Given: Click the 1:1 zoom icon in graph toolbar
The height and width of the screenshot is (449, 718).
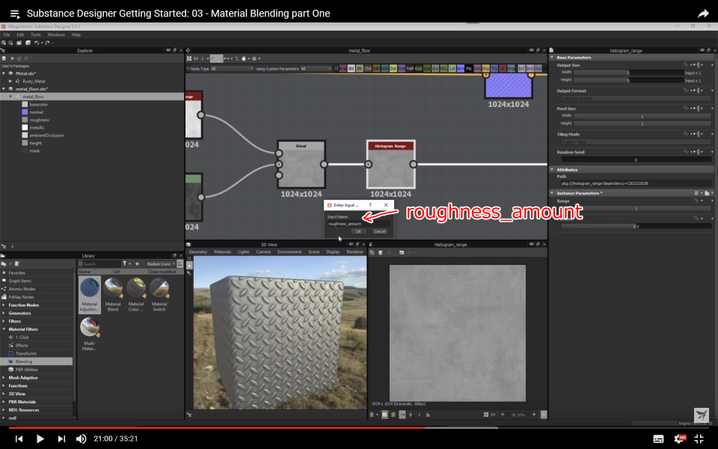Looking at the screenshot, I should pos(196,58).
